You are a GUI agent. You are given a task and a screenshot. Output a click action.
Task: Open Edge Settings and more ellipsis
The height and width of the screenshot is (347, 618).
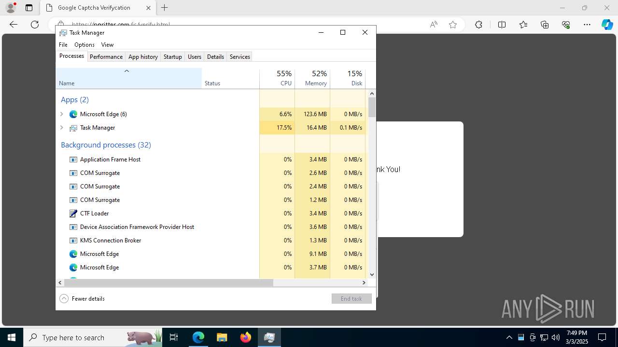pos(587,25)
